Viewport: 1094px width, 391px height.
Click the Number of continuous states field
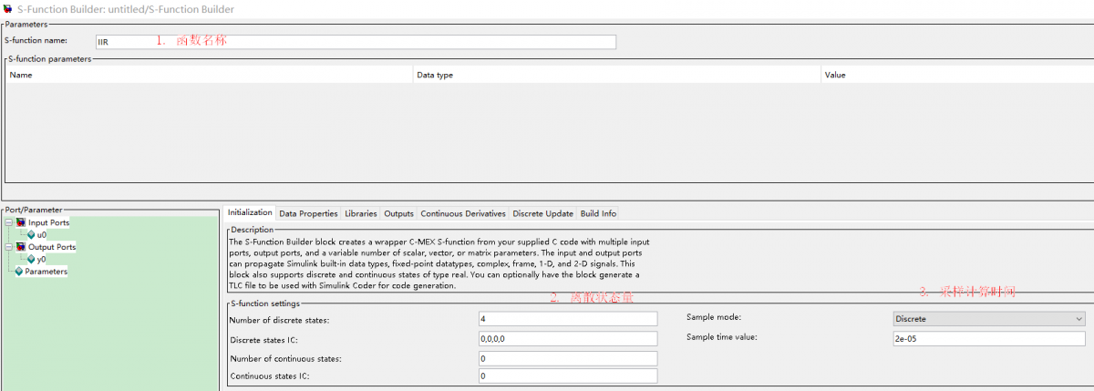pyautogui.click(x=567, y=358)
